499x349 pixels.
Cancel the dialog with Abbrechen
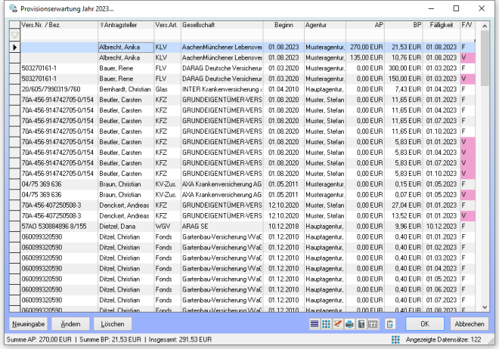470,323
